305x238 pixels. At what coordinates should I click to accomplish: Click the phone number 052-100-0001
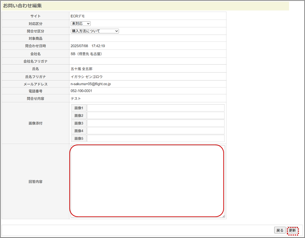(x=81, y=91)
